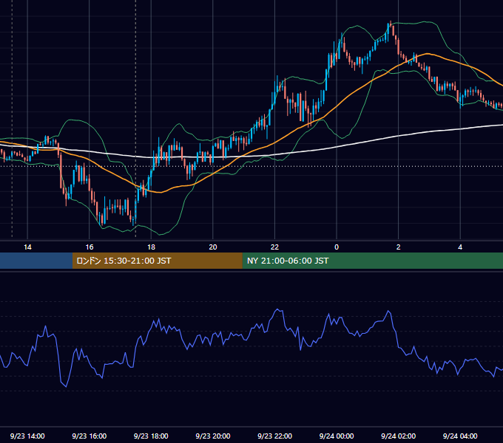The width and height of the screenshot is (503, 443).
Task: Click the 9/23 16:00 time label
Action: tap(90, 436)
